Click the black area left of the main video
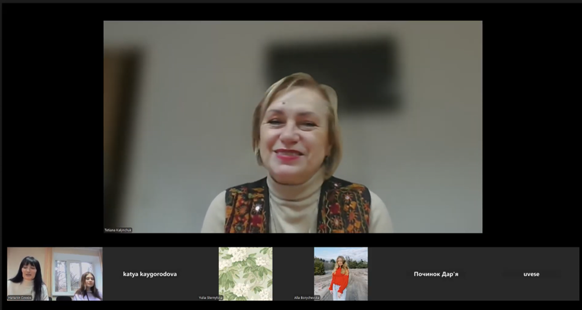The width and height of the screenshot is (582, 310). point(52,127)
